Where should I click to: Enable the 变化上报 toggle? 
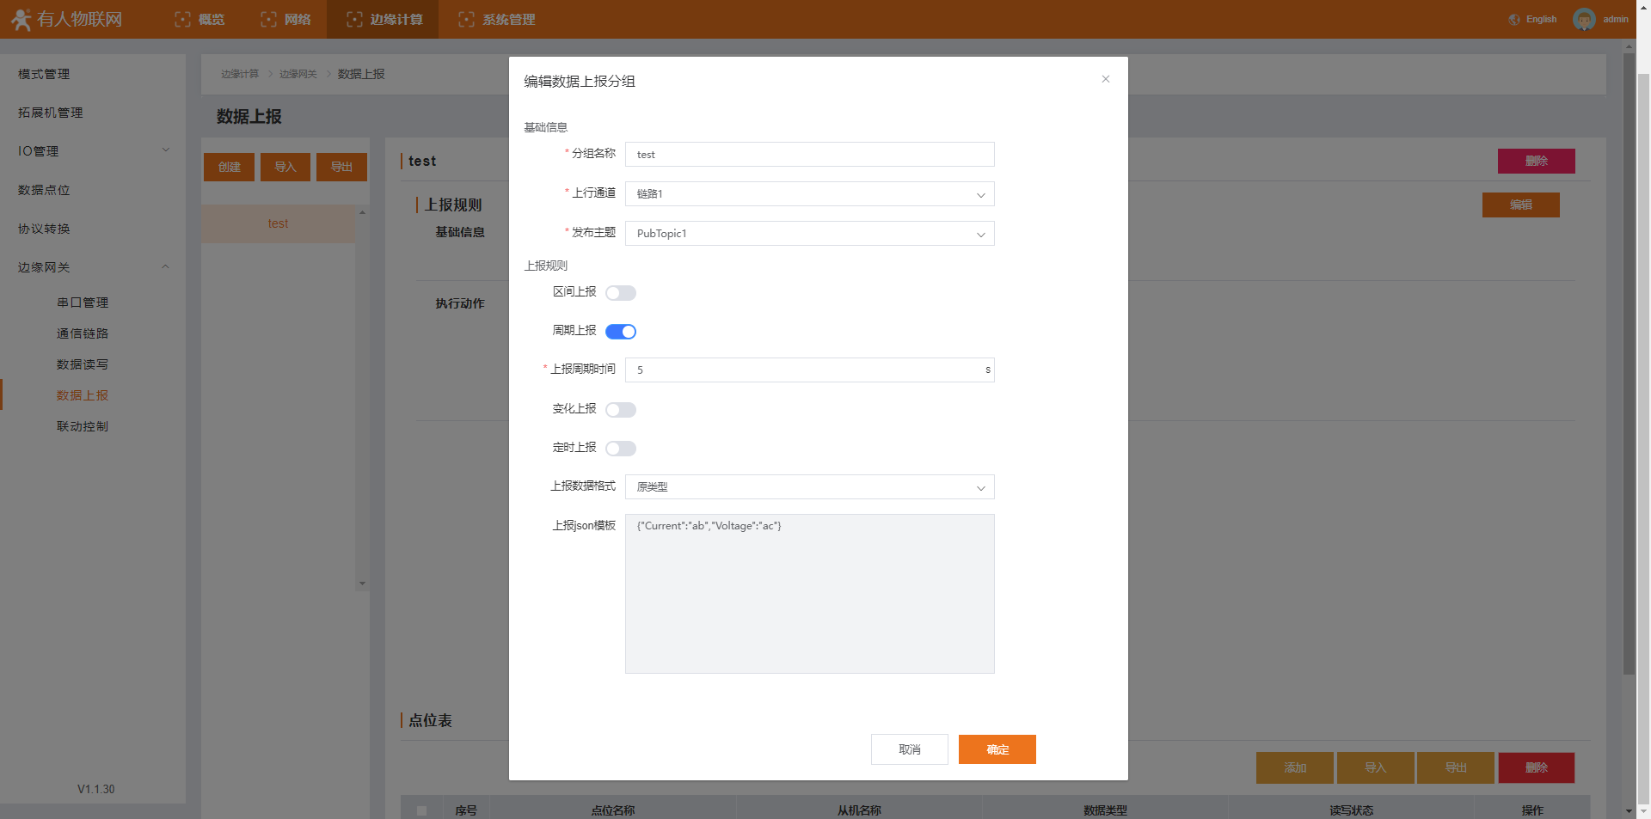tap(620, 410)
